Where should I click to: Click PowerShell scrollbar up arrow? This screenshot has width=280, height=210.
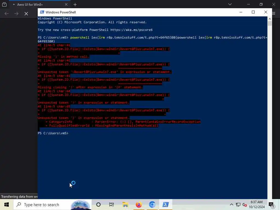pos(270,19)
